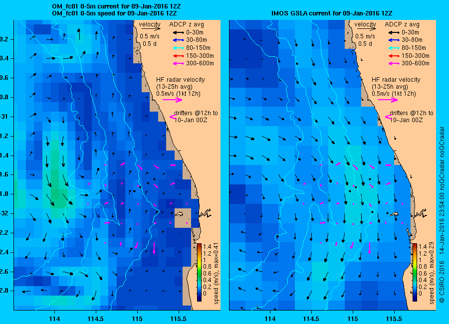Click the velocity scale arrow in right panel
The image size is (449, 324).
[366, 29]
